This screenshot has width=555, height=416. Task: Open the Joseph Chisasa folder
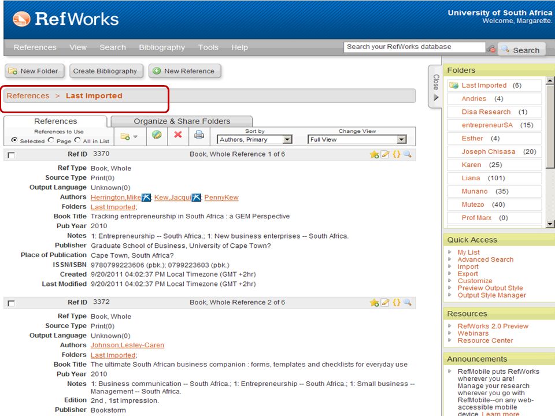[x=488, y=151]
